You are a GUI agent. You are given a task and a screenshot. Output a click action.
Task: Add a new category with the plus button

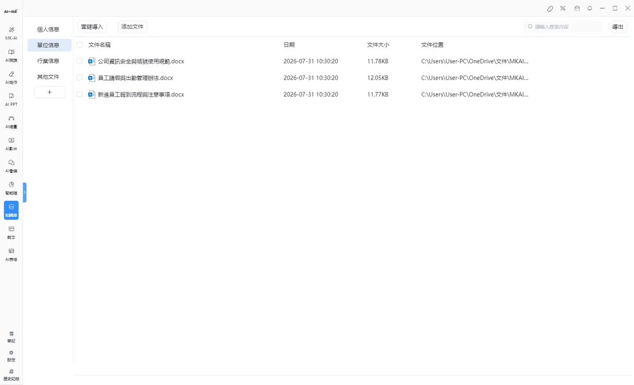(50, 92)
